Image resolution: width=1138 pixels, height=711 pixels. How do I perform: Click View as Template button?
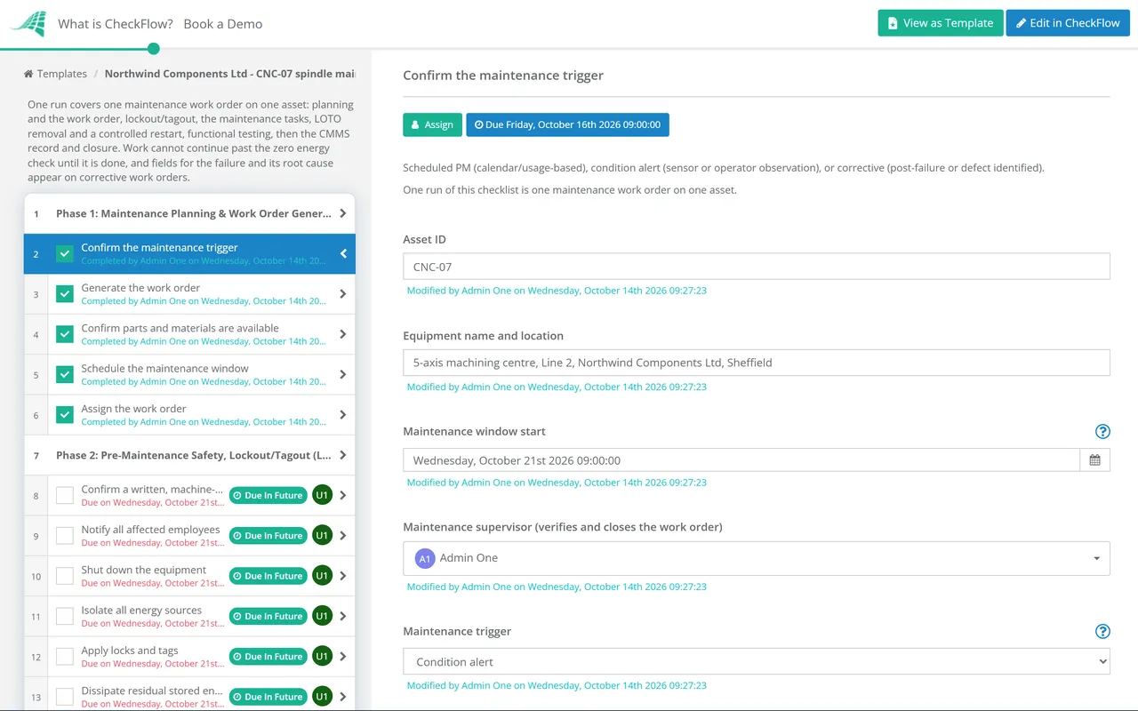coord(941,23)
